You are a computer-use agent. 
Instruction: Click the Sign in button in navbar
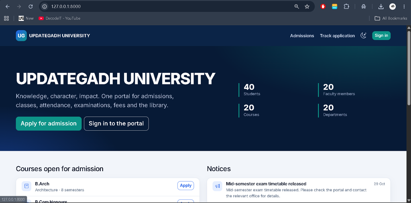(381, 35)
